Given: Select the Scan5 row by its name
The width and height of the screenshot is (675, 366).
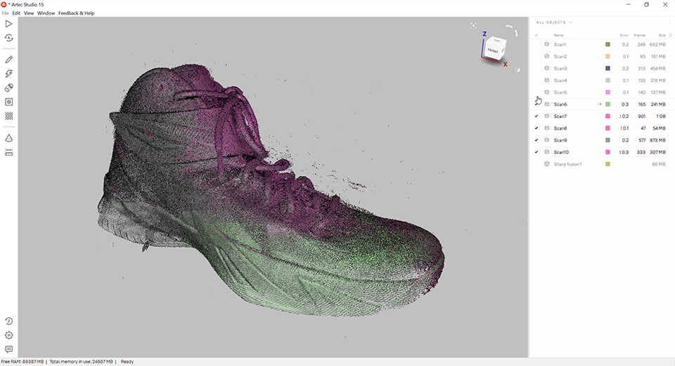Looking at the screenshot, I should coord(560,92).
